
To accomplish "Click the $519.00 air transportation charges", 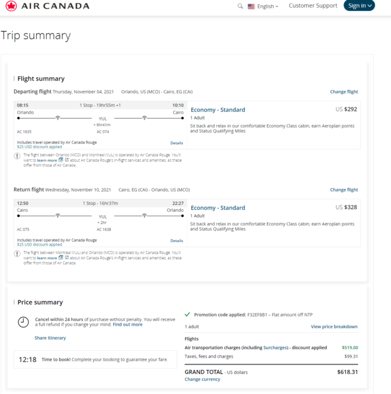I will (x=350, y=348).
